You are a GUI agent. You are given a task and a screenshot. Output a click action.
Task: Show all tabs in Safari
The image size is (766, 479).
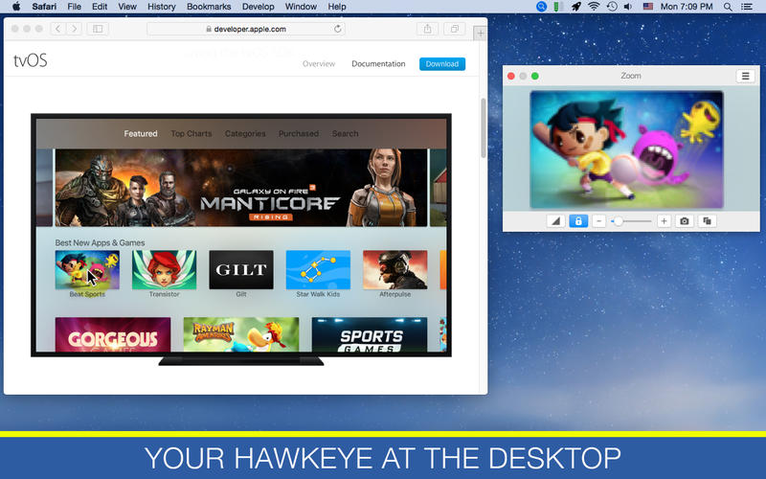pyautogui.click(x=455, y=29)
